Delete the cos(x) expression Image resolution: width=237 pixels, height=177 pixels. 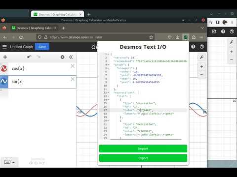coord(73,66)
